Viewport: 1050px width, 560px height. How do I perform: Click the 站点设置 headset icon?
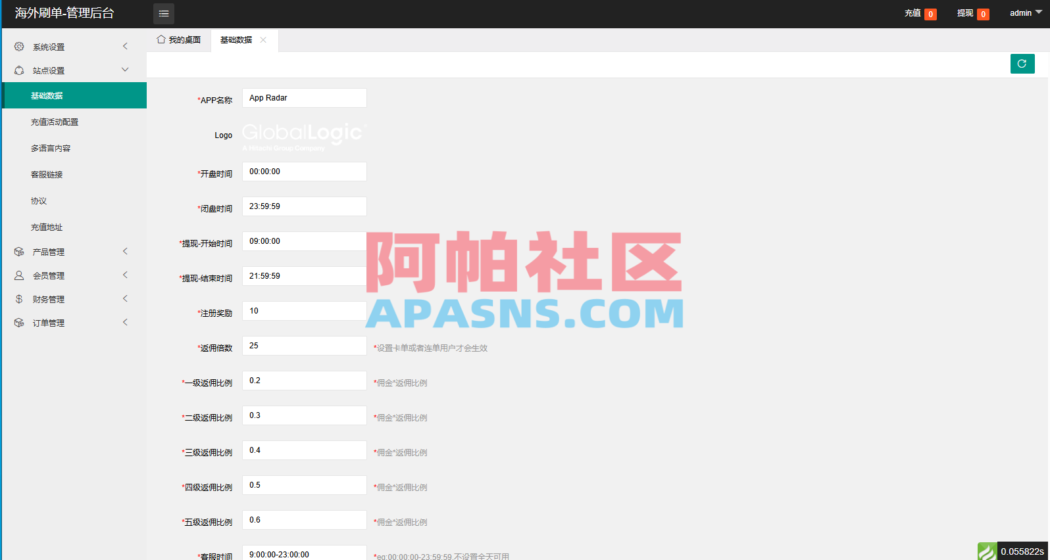[x=19, y=70]
